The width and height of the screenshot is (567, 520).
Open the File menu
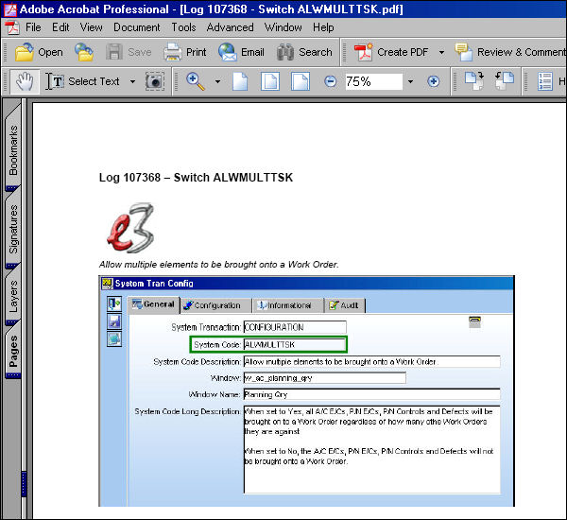point(33,27)
